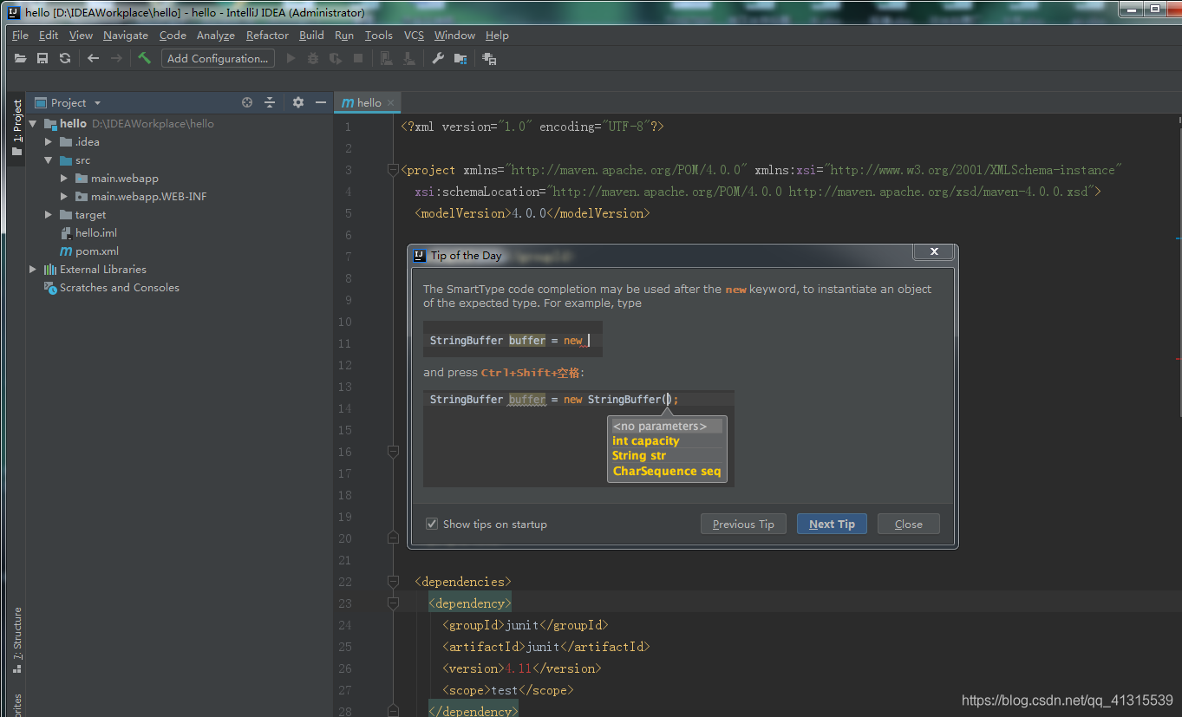The image size is (1182, 717).
Task: Click the red error stripe mark on right
Action: pos(1178,358)
